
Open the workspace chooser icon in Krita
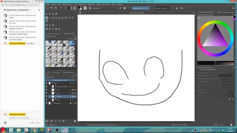233,8
